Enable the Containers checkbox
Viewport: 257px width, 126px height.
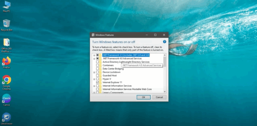point(97,65)
